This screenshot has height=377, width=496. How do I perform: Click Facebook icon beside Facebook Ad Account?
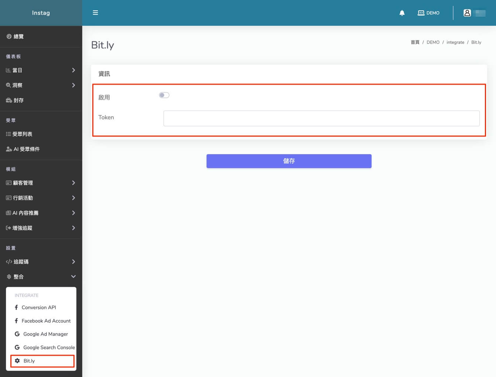point(16,321)
